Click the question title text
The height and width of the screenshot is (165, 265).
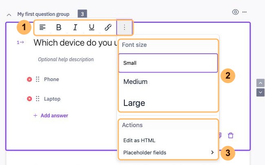click(x=75, y=42)
